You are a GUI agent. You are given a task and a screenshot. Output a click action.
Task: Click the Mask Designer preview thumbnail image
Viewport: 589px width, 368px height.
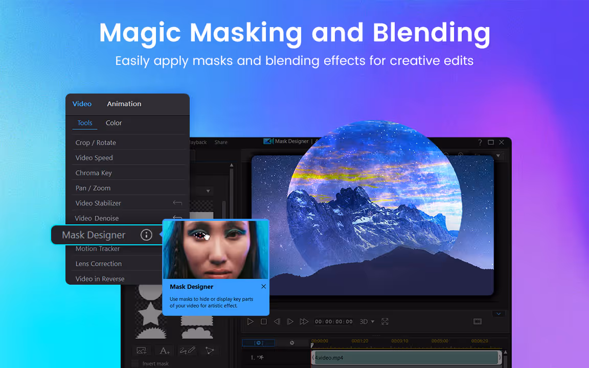tap(216, 250)
